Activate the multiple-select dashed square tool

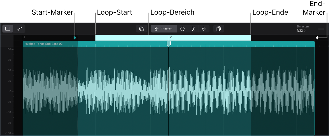(x=141, y=29)
